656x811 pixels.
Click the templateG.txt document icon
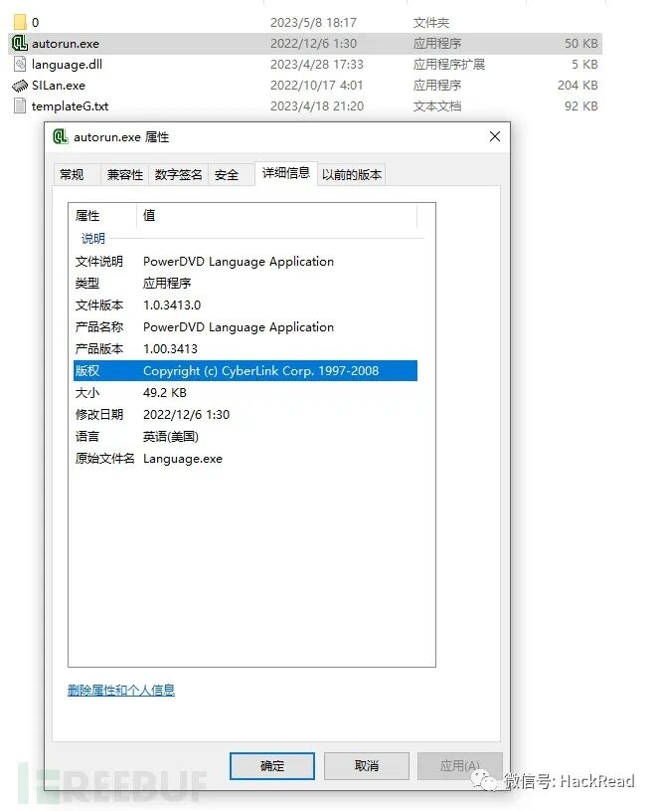click(x=20, y=106)
